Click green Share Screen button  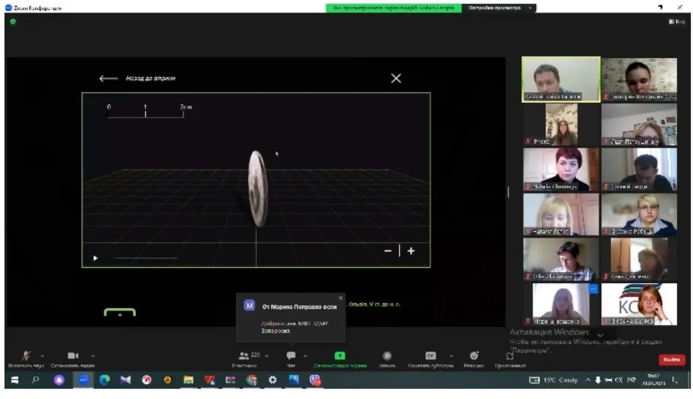point(340,356)
